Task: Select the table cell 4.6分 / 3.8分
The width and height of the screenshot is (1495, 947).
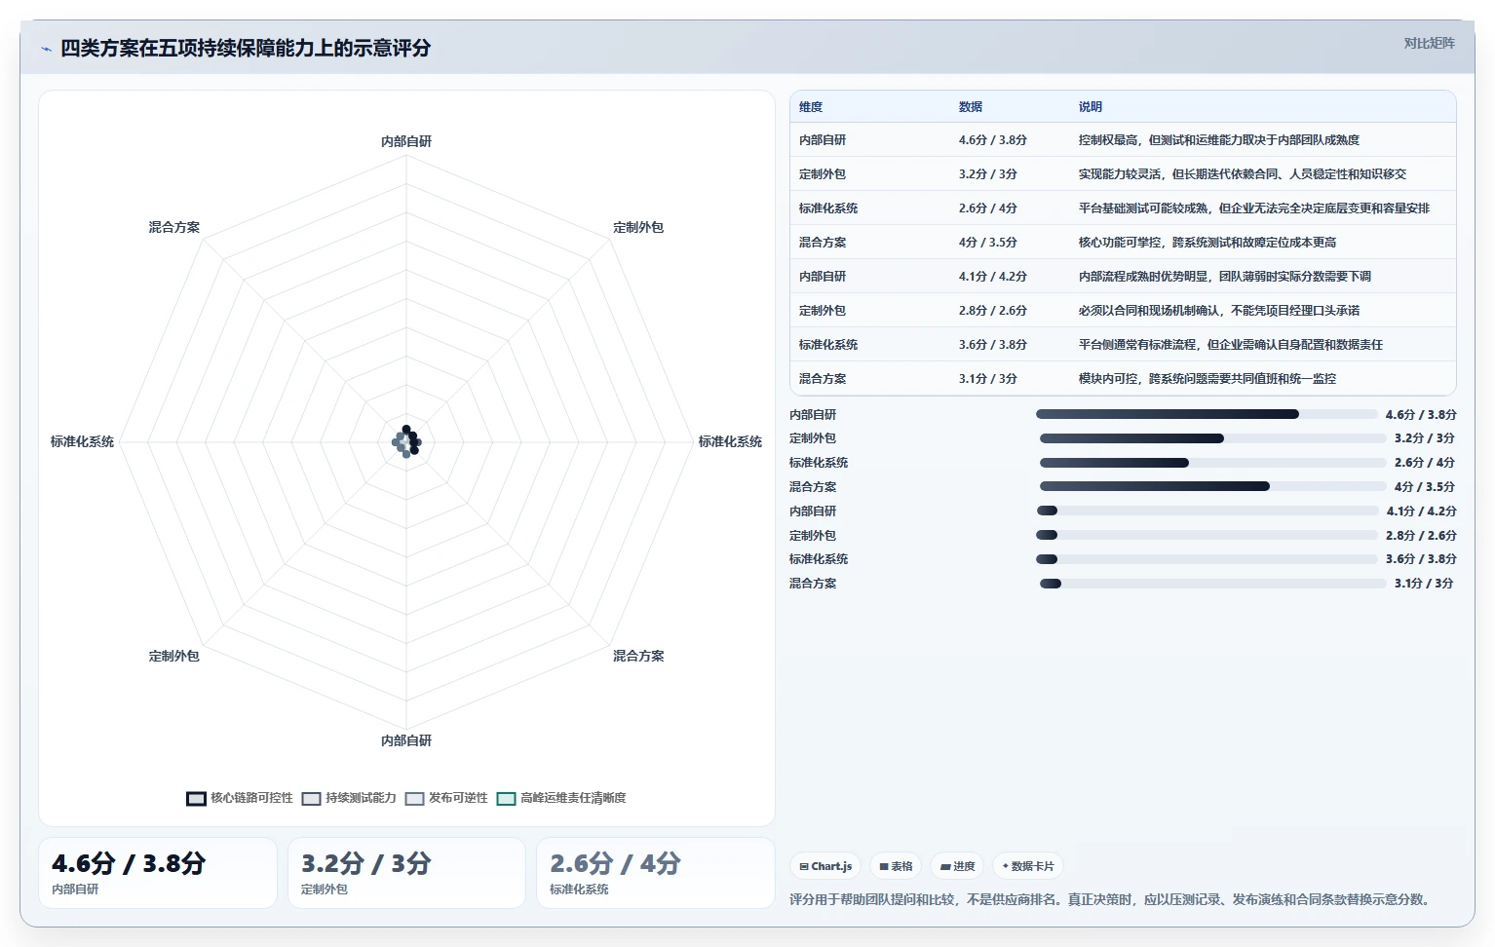Action: coord(993,140)
